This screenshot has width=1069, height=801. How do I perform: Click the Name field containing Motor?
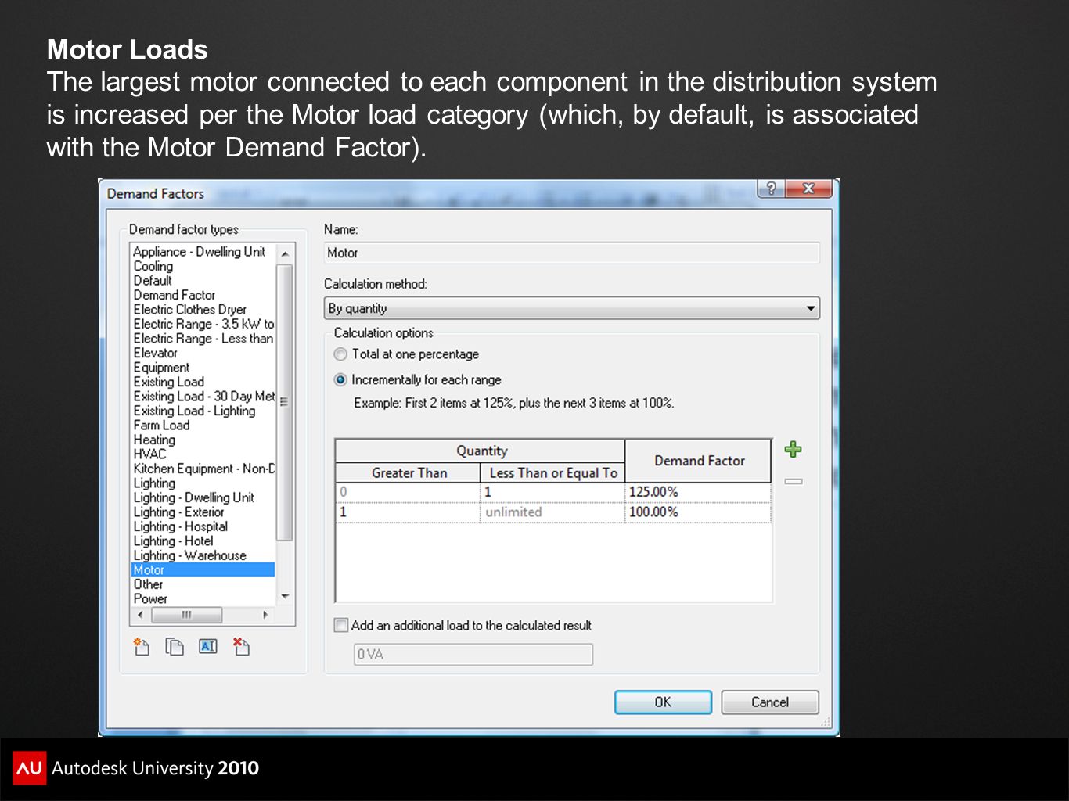[572, 253]
